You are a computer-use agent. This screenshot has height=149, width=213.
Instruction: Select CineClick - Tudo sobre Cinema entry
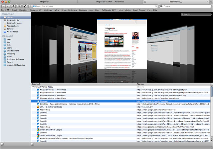(121, 104)
